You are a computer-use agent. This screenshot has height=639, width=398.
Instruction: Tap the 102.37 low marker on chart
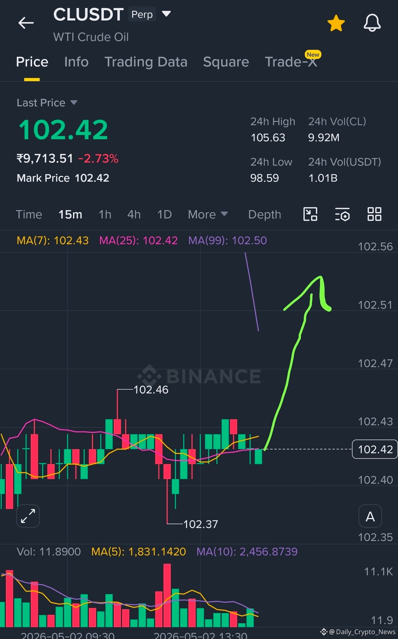pos(201,524)
